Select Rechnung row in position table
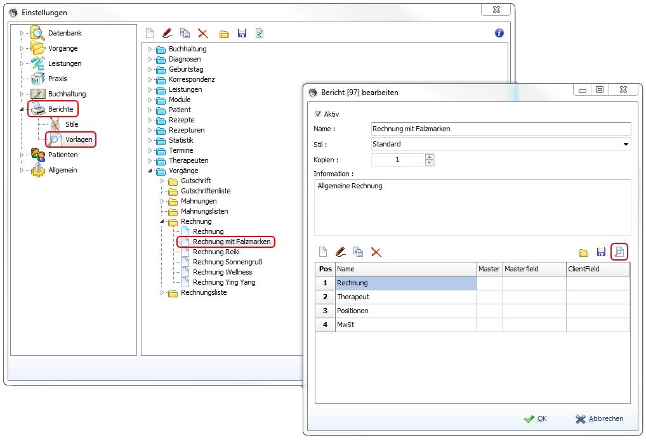Screen dimensions: 646x440 pos(472,283)
